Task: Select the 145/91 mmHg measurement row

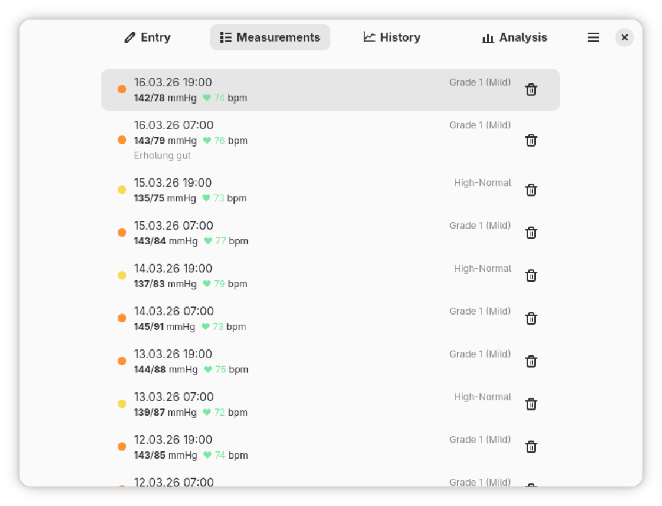Action: tap(315, 318)
